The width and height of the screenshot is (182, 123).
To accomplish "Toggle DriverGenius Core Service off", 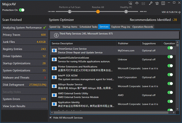I will click(170, 48).
